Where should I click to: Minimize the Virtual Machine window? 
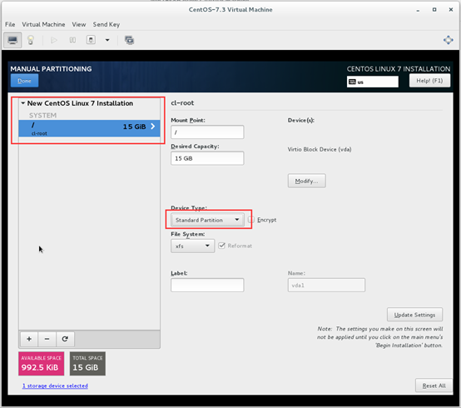point(418,10)
